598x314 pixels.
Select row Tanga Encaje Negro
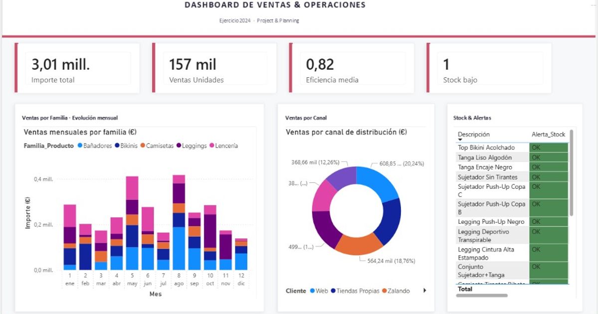click(x=512, y=167)
